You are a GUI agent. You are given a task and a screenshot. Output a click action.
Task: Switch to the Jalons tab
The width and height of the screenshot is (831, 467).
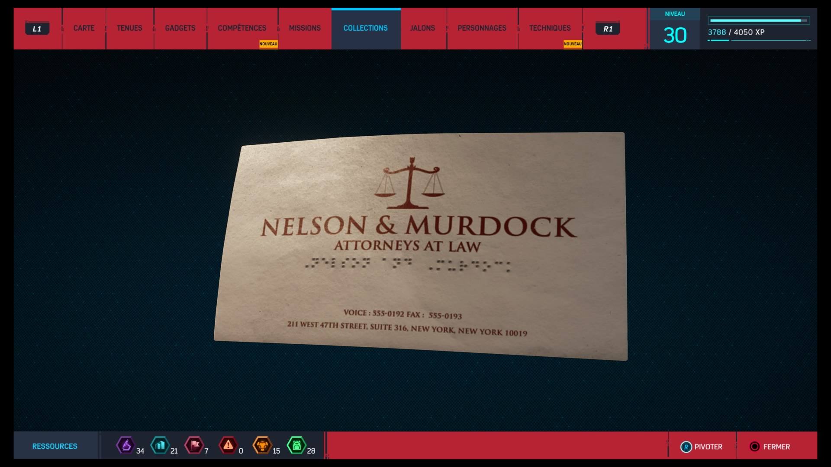[422, 28]
